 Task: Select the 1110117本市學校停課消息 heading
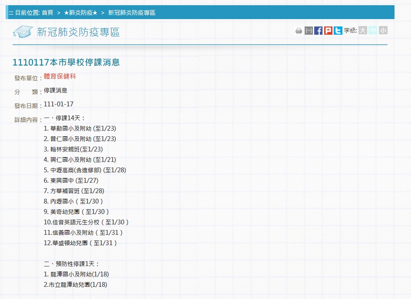coord(66,62)
